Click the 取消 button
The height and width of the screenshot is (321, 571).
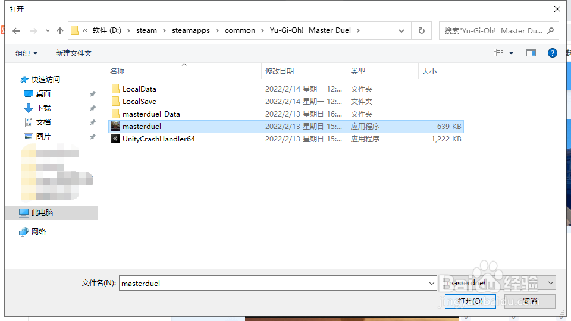530,301
